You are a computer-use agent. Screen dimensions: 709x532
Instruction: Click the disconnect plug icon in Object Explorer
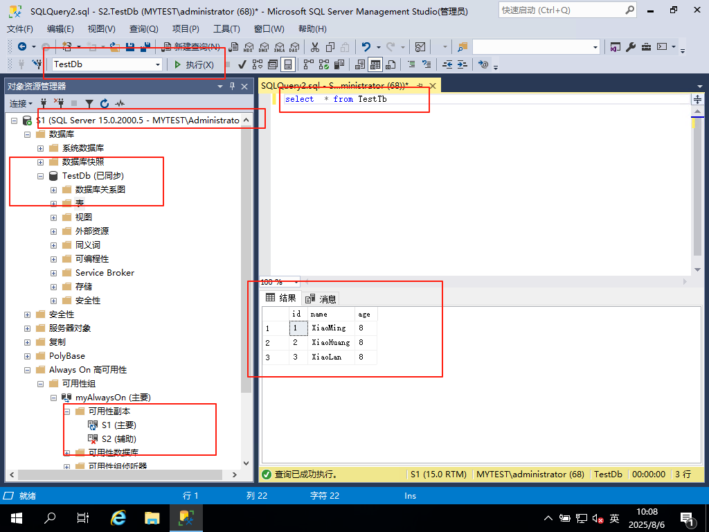(x=59, y=103)
